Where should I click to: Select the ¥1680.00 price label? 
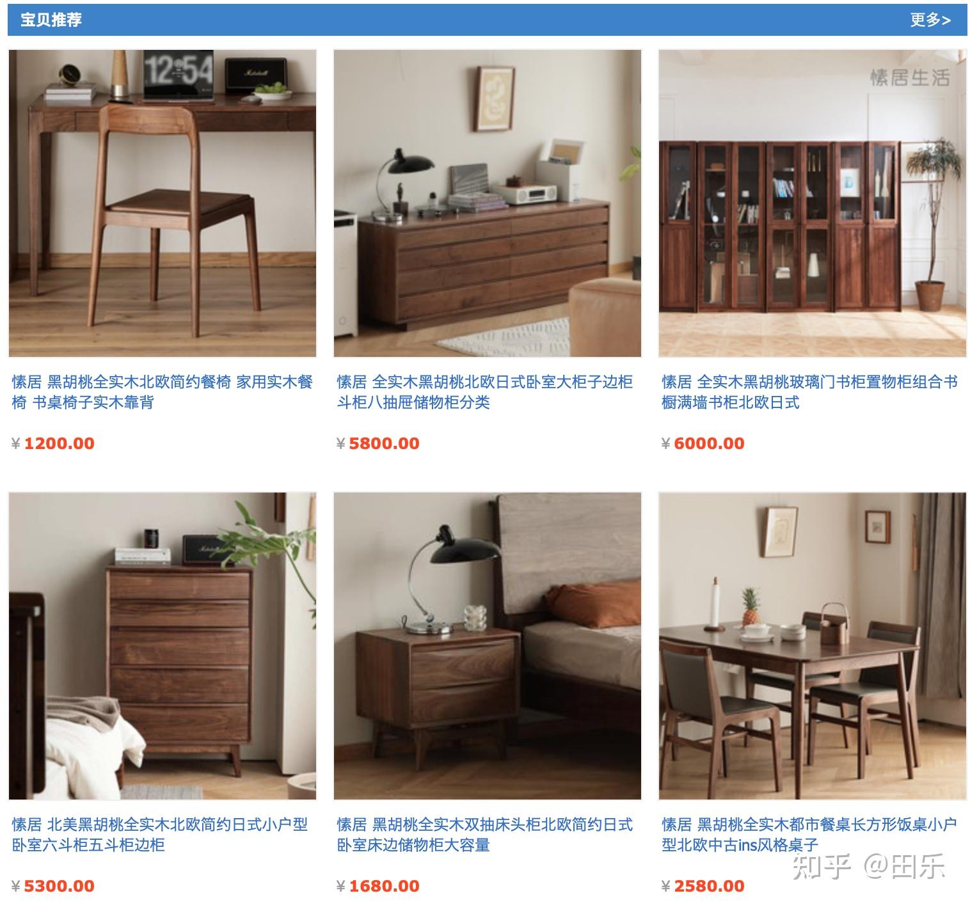click(x=378, y=886)
